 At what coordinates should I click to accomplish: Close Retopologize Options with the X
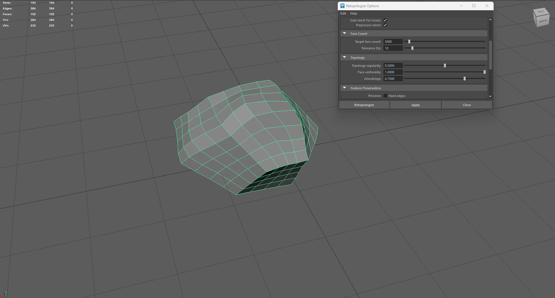click(487, 6)
